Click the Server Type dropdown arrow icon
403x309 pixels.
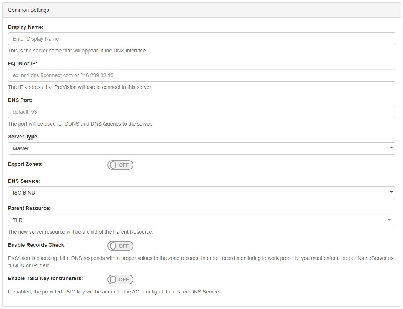[391, 148]
